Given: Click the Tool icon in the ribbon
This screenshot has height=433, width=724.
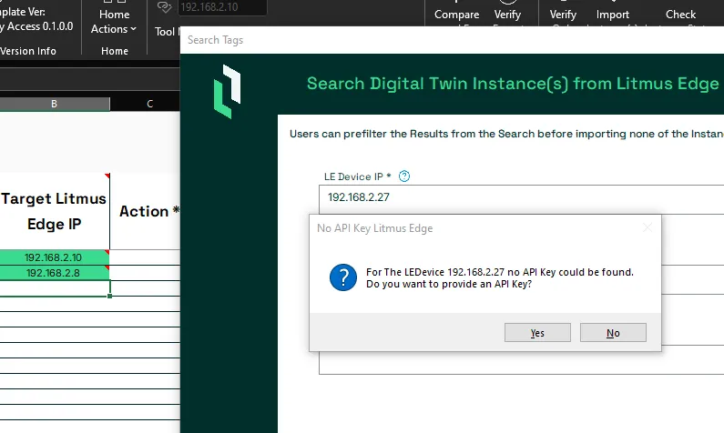Looking at the screenshot, I should point(165,7).
